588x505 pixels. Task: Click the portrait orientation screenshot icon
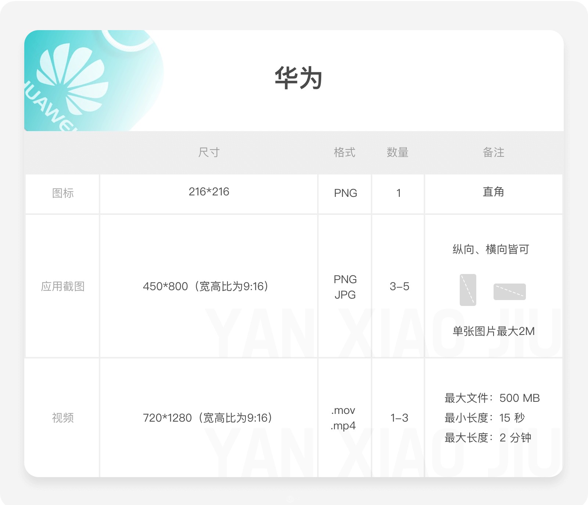point(468,290)
